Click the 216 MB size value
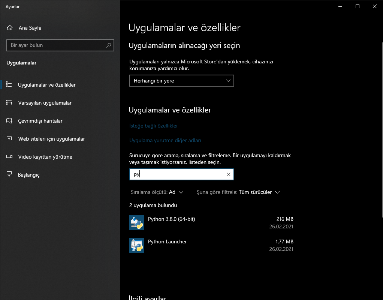This screenshot has width=383, height=300. pyautogui.click(x=285, y=219)
